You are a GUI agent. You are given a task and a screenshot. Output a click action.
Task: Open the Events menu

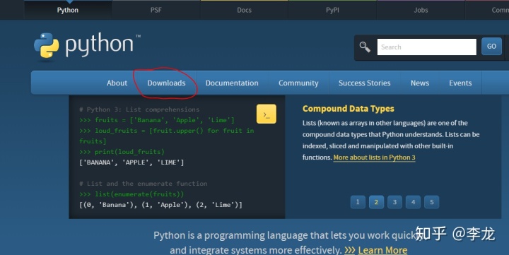460,83
